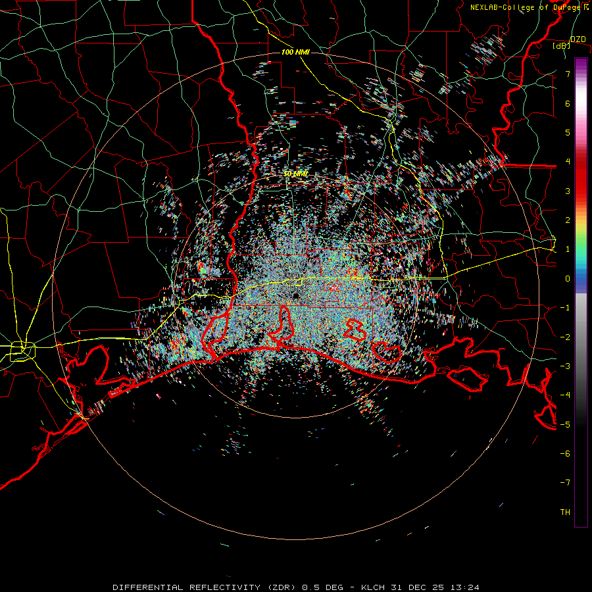Click the 7 value on color scale
This screenshot has width=592, height=592.
[x=568, y=74]
